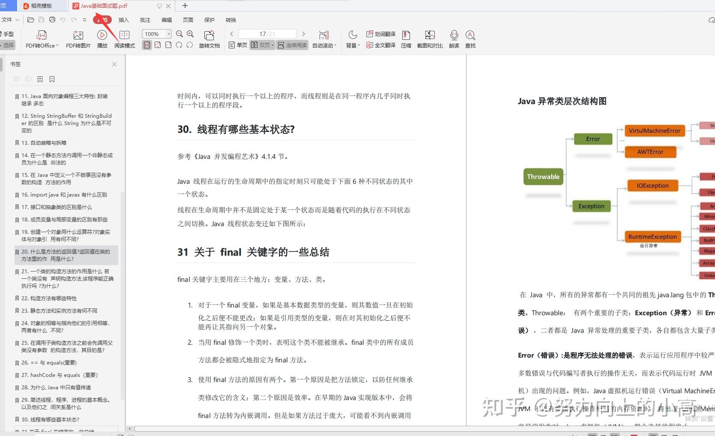Select 单页 single page view
This screenshot has width=715, height=436.
[238, 45]
